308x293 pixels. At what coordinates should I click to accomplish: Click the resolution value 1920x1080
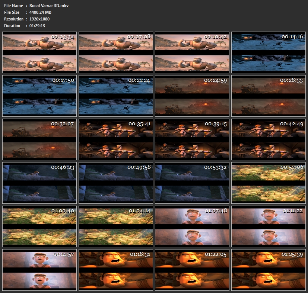pyautogui.click(x=39, y=19)
